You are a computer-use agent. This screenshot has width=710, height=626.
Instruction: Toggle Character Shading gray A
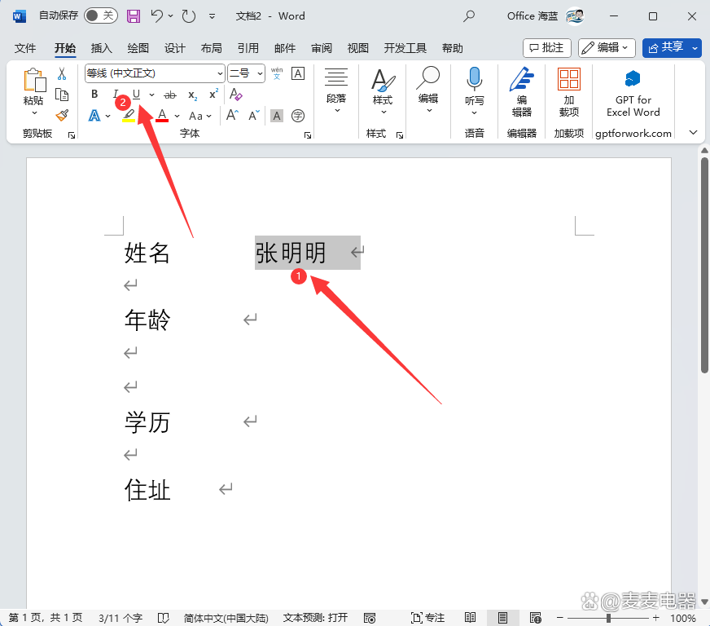coord(277,116)
